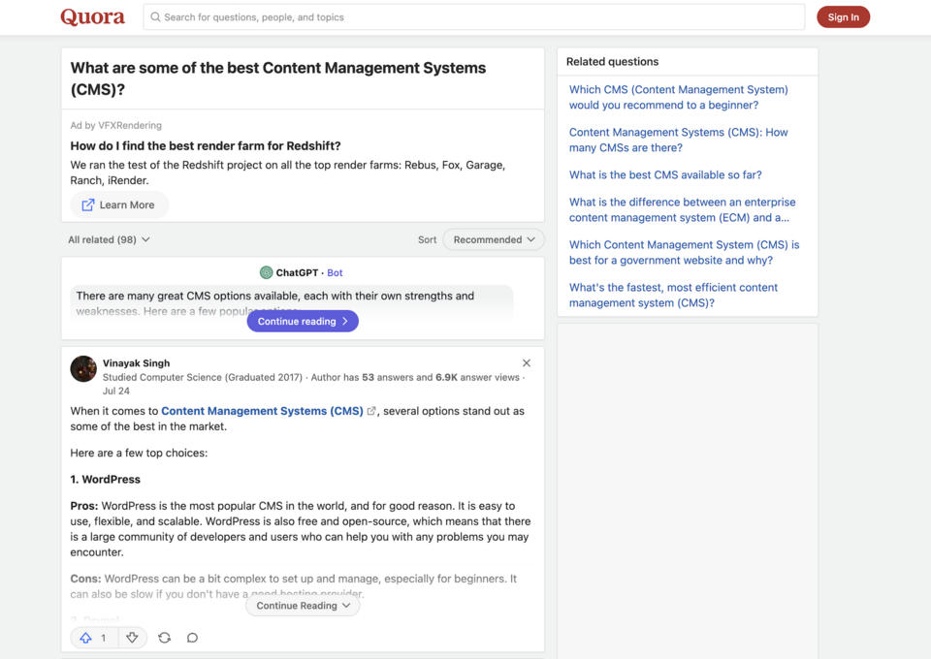Click the comment bubble icon
The image size is (931, 659).
(x=192, y=638)
